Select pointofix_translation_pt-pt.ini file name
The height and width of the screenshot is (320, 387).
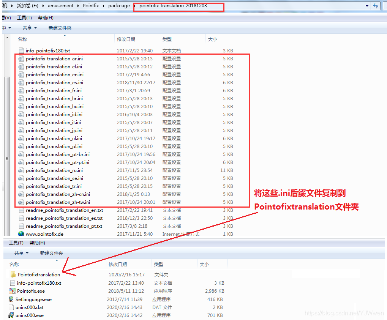pyautogui.click(x=57, y=162)
